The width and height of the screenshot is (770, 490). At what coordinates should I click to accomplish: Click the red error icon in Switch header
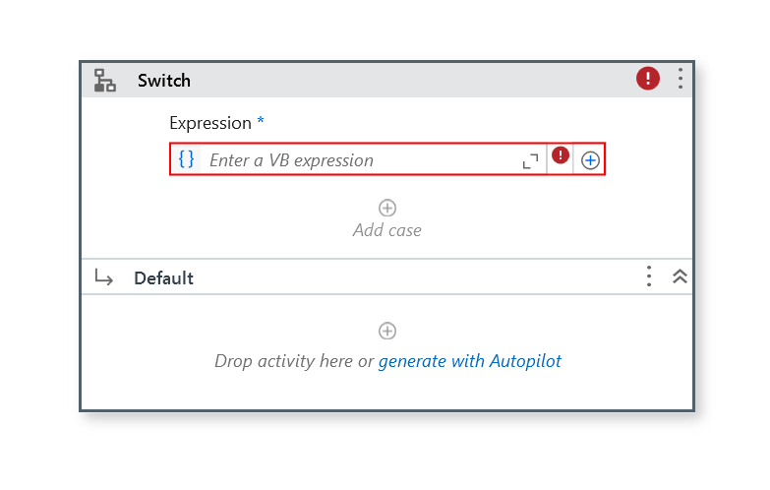(648, 79)
